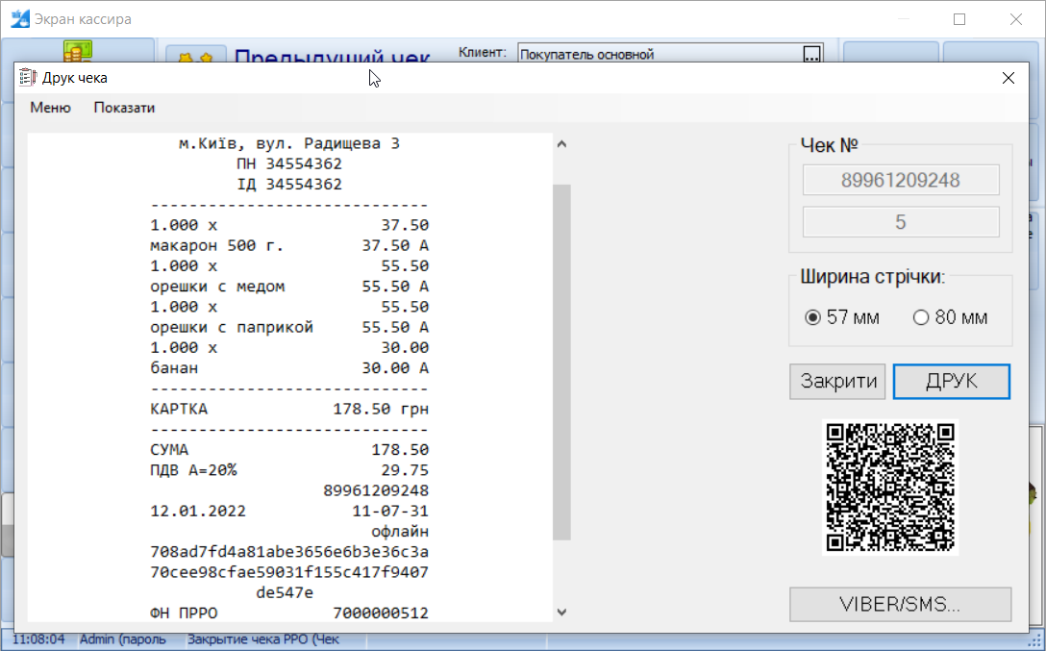Image resolution: width=1046 pixels, height=651 pixels.
Task: Select 57 мм tape width
Action: click(x=812, y=317)
